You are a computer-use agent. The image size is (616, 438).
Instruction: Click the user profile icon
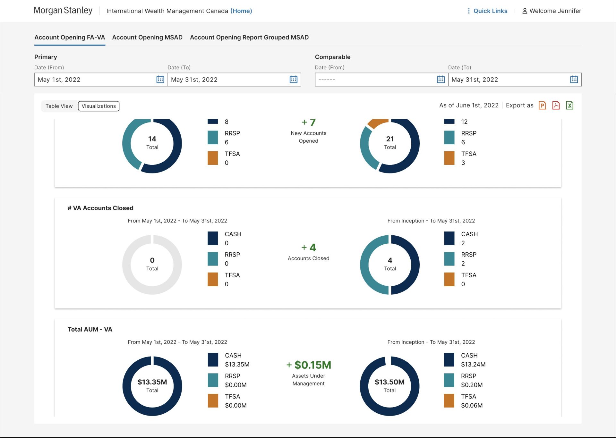point(525,11)
